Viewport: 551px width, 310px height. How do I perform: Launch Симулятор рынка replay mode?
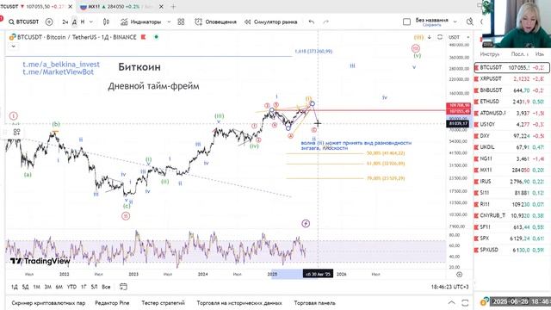click(270, 22)
